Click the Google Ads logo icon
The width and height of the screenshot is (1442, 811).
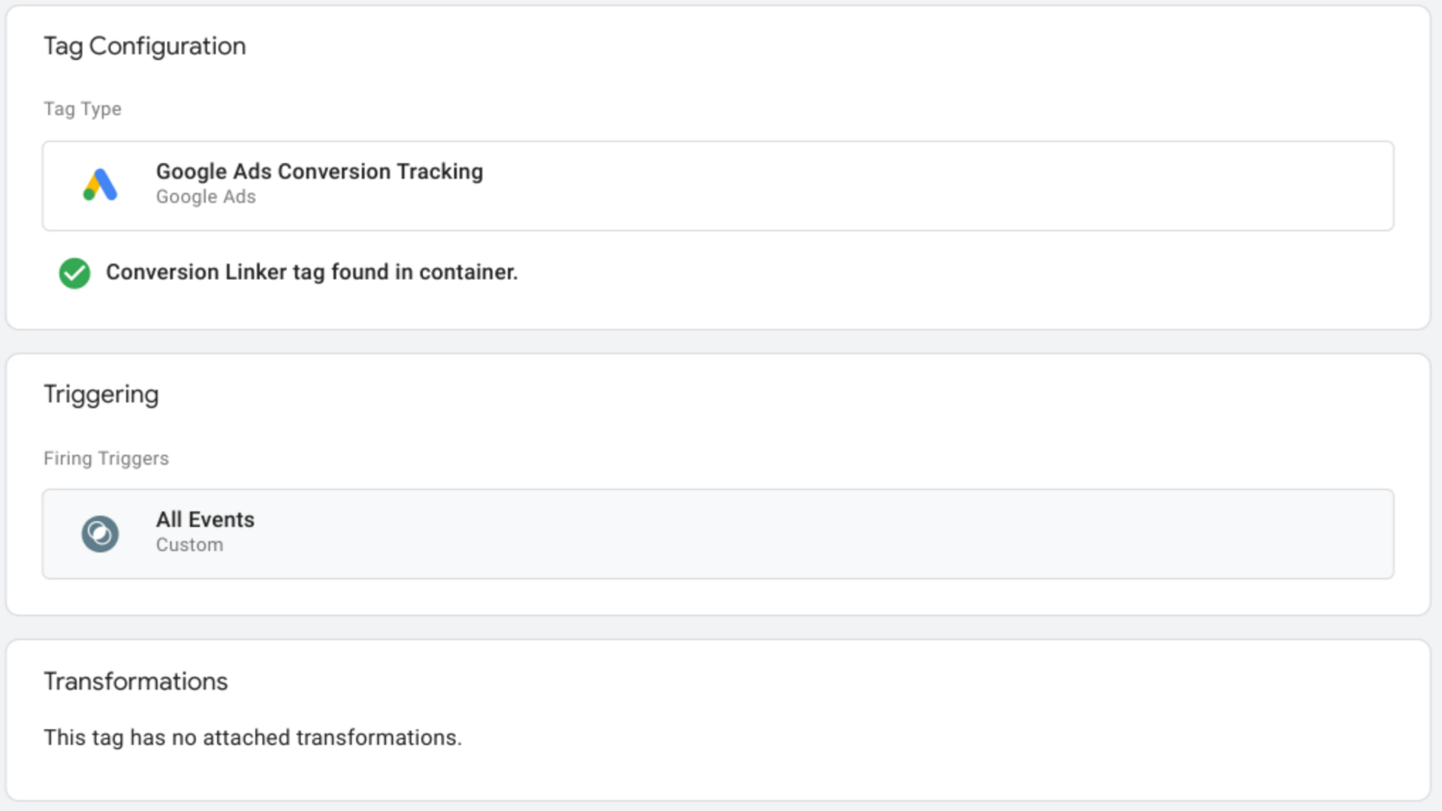coord(100,185)
